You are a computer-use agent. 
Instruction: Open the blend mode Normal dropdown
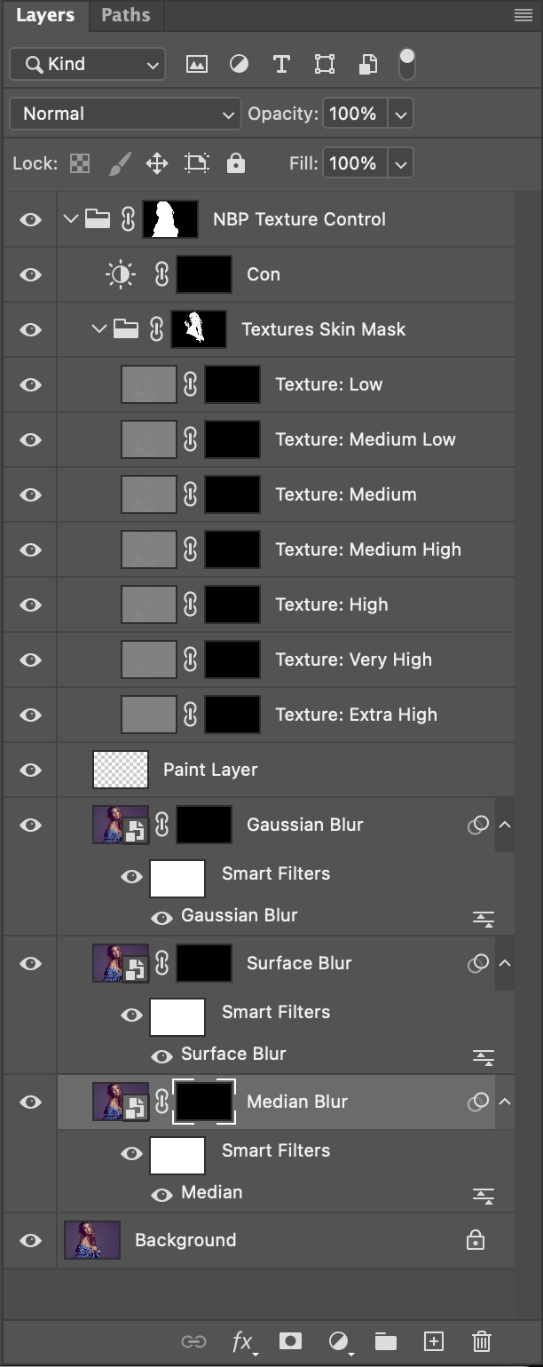[x=124, y=114]
